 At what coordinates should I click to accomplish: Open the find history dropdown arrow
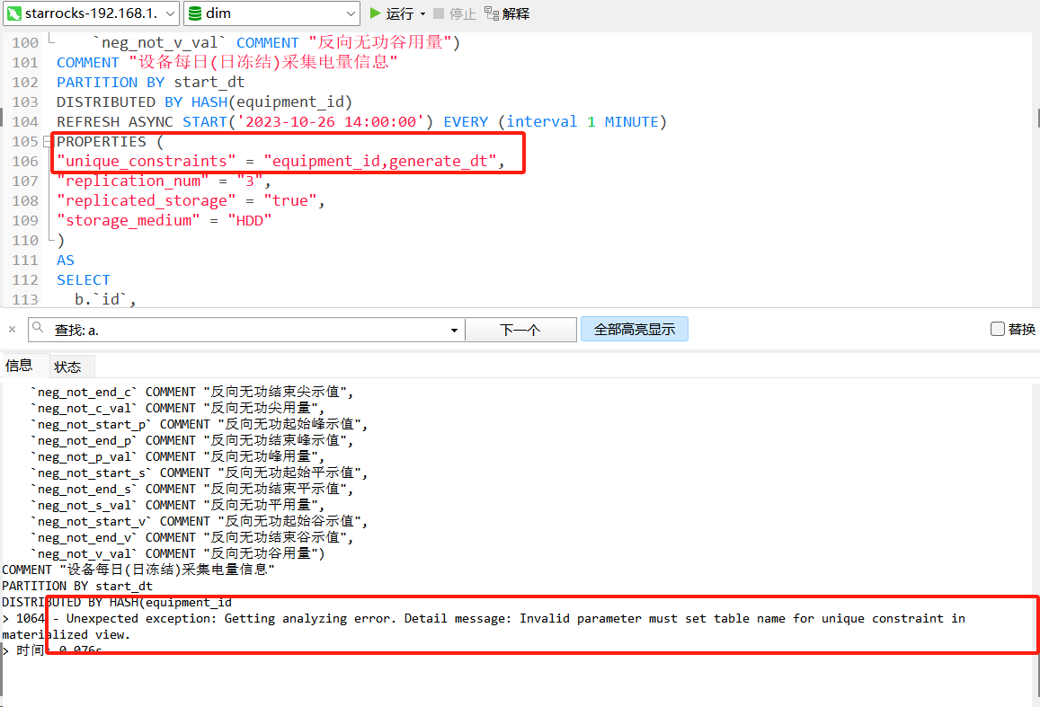[x=454, y=331]
